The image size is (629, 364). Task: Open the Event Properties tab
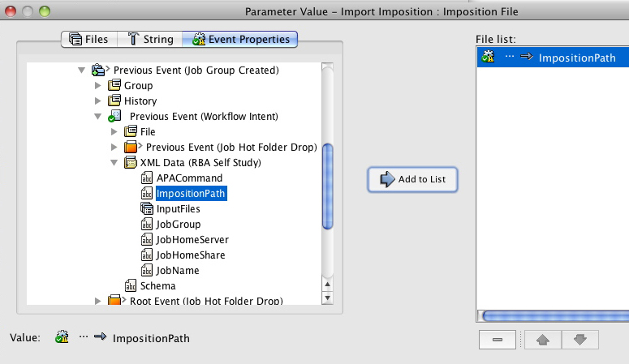coord(240,39)
